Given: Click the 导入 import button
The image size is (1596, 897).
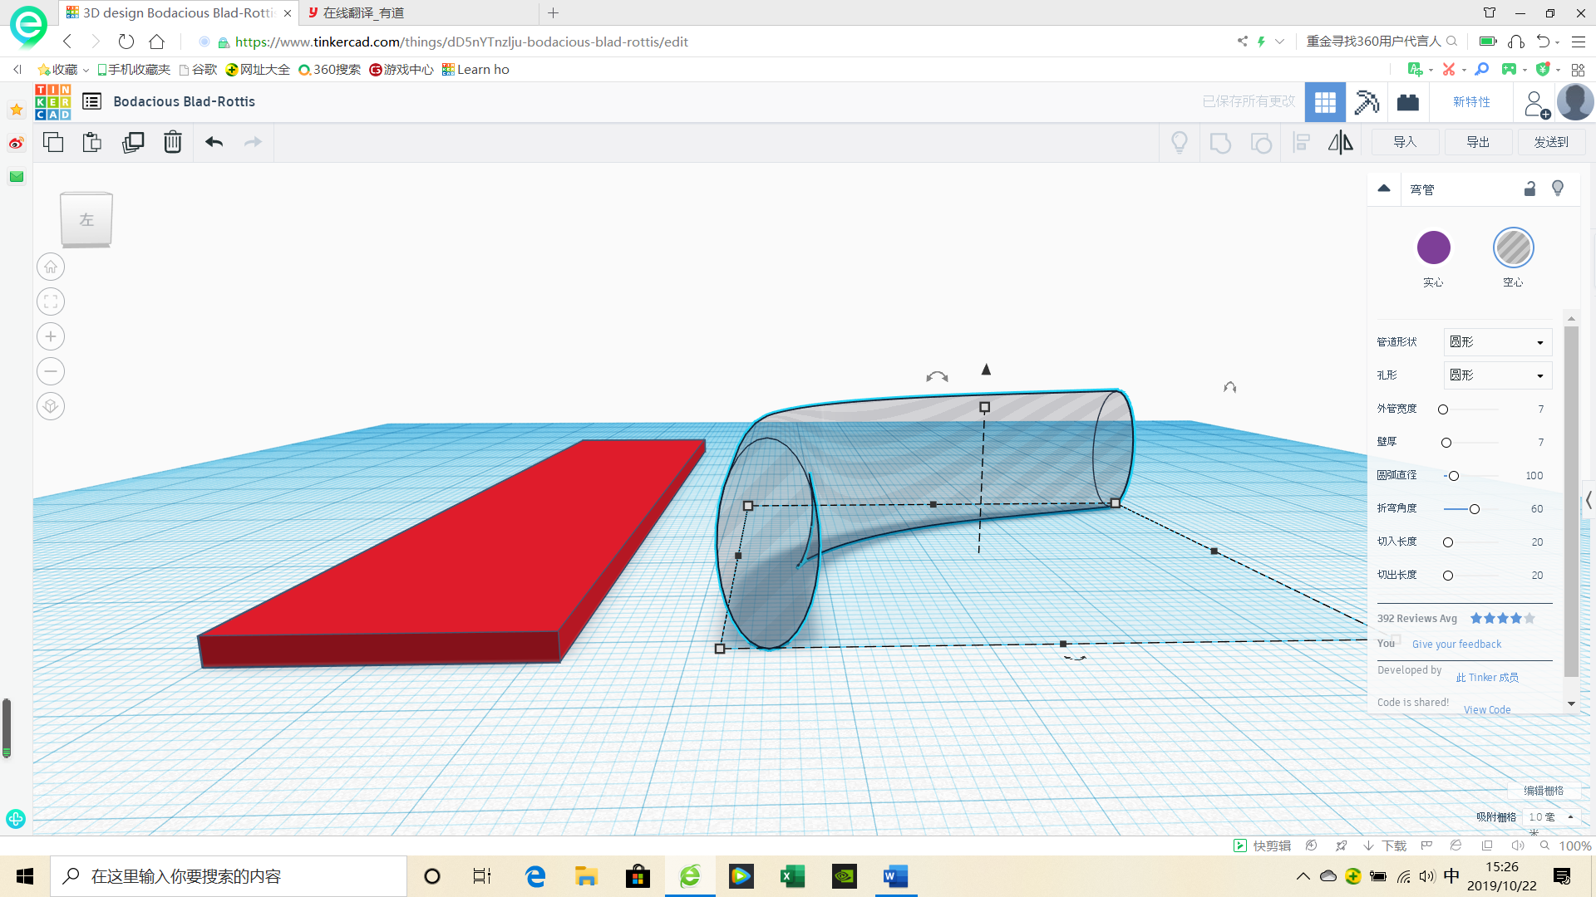Looking at the screenshot, I should pyautogui.click(x=1405, y=142).
